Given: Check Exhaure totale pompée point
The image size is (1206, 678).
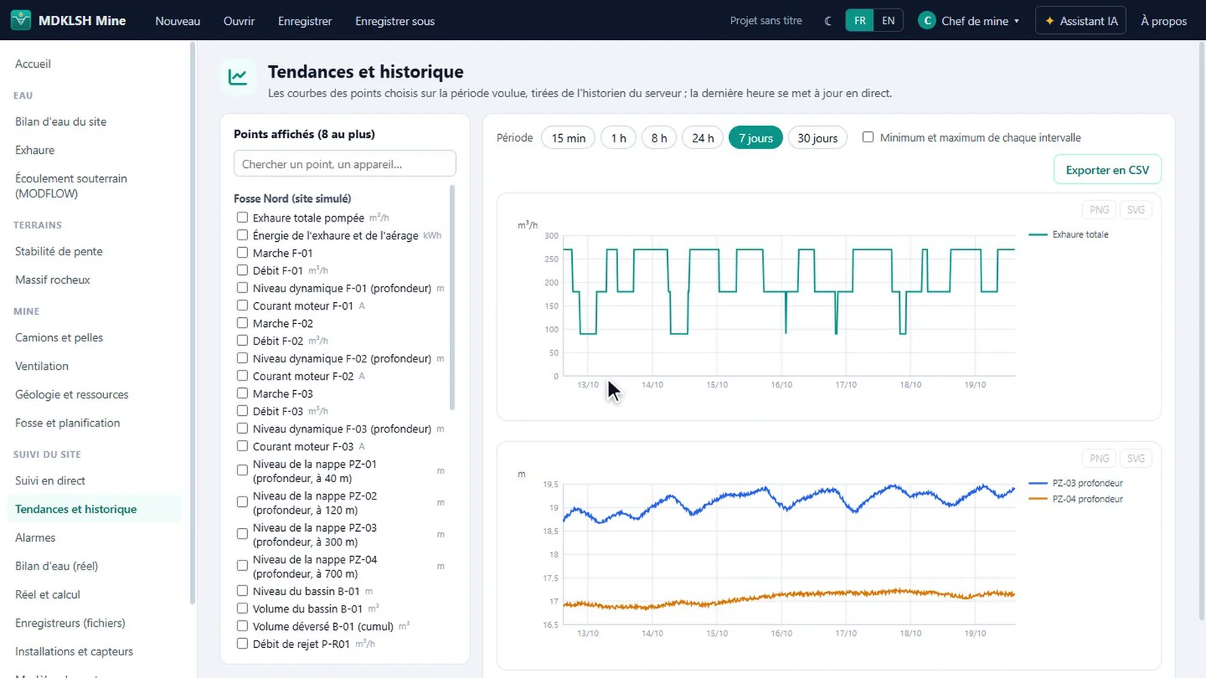Looking at the screenshot, I should tap(242, 218).
